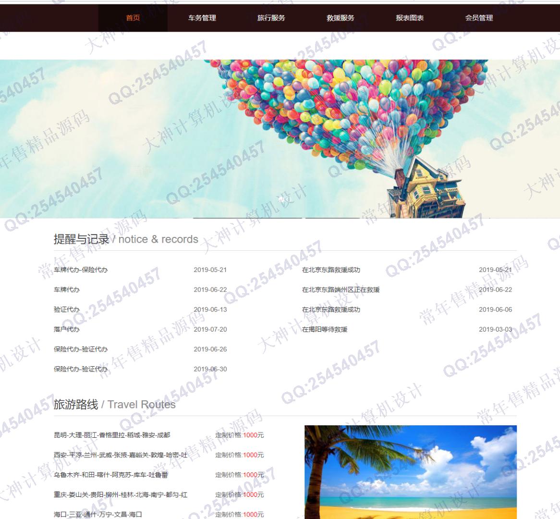Open 在北京东路救援成功 record dated 2019-05-21
Screen dimensions: 560x519
pyautogui.click(x=331, y=270)
